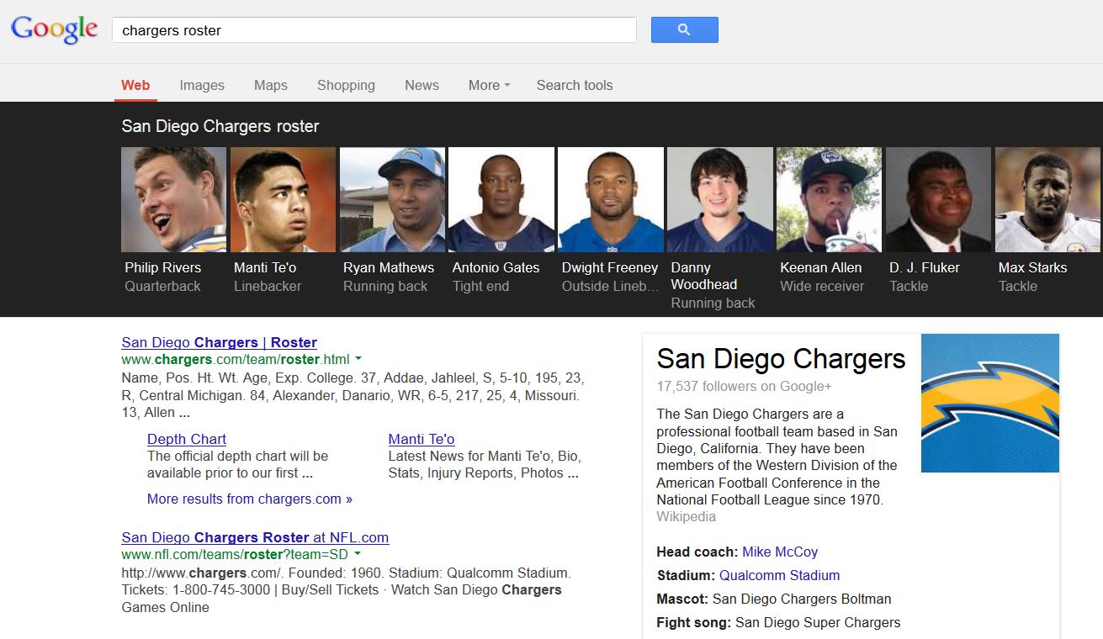Click the Manti Te'o name in carousel
The image size is (1103, 639).
pyautogui.click(x=265, y=267)
